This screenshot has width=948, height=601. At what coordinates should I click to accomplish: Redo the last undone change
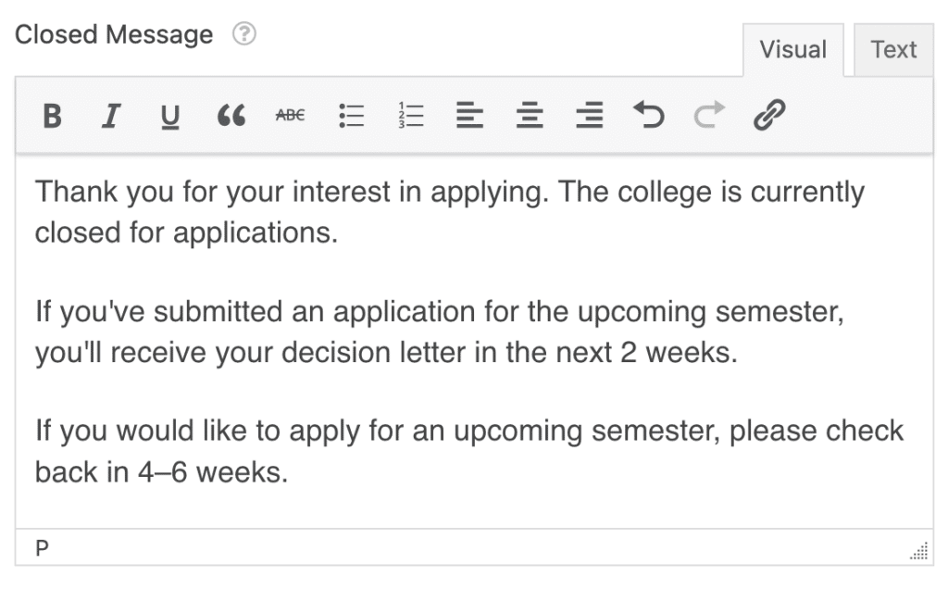pyautogui.click(x=707, y=115)
